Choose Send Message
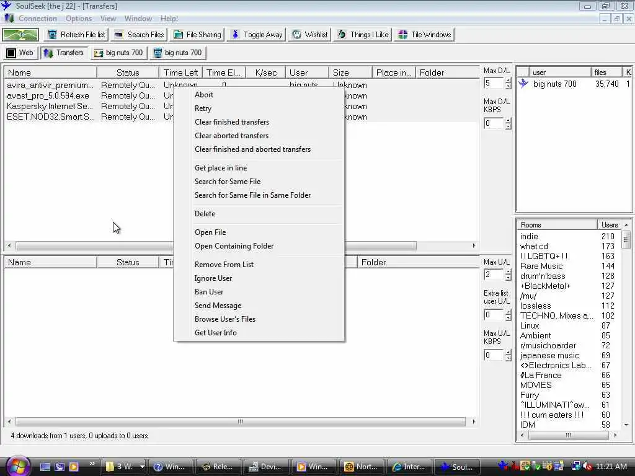 point(259,306)
